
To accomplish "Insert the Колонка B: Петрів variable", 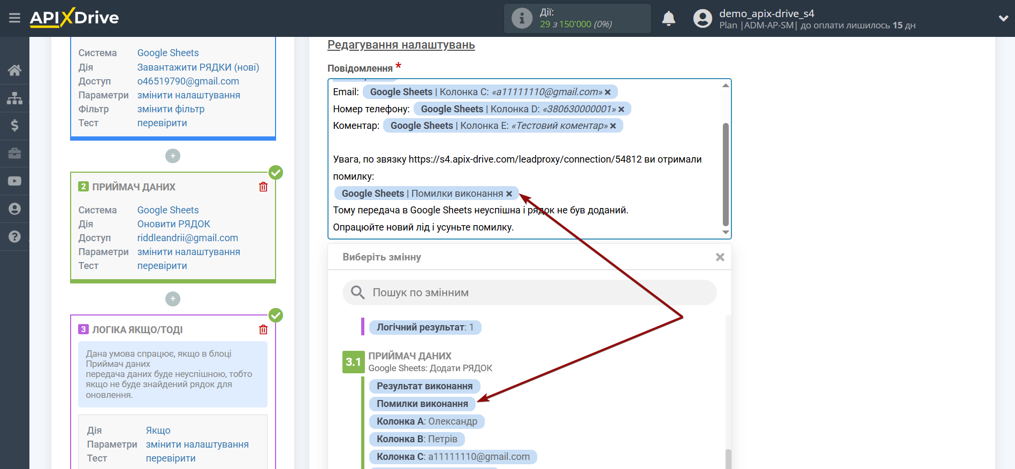I will coord(417,439).
